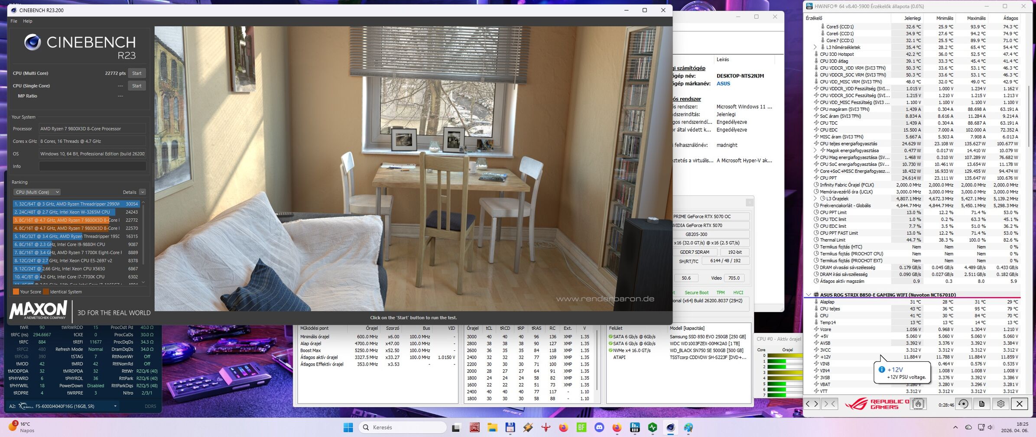Open ROG CPU-Z from the taskbar
The width and height of the screenshot is (1036, 437).
(474, 427)
